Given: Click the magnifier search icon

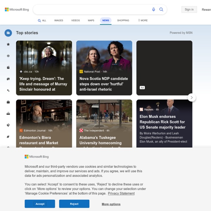Looking at the screenshot, I should click(161, 9).
